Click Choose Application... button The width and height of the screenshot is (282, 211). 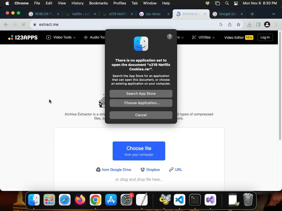point(141,103)
